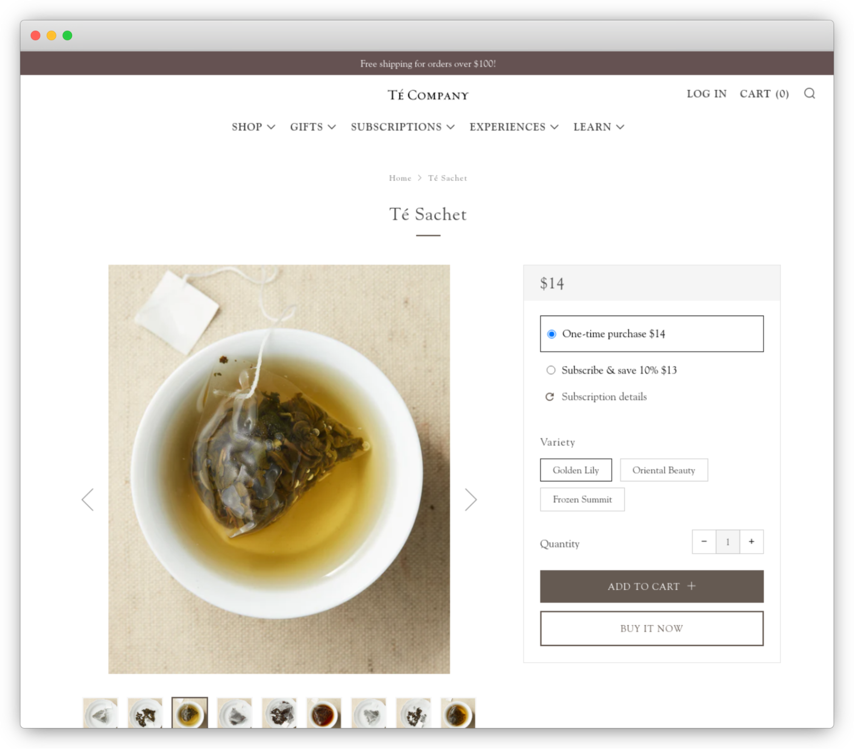Screen dimensions: 854x749
Task: Open the Experiences menu item
Action: pyautogui.click(x=514, y=127)
